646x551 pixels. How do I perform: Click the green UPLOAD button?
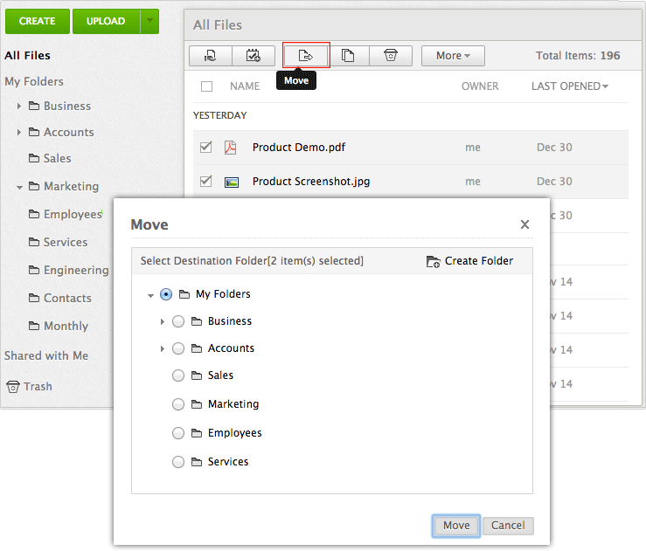106,21
